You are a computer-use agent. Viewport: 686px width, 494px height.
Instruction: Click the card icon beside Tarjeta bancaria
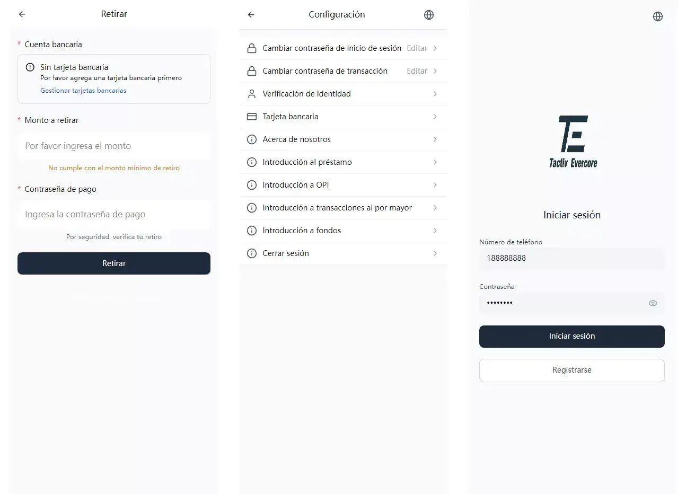pyautogui.click(x=252, y=117)
